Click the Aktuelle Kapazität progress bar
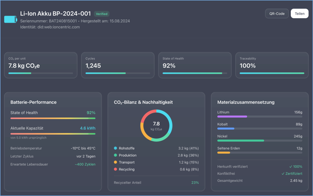313x196 pixels. point(53,134)
